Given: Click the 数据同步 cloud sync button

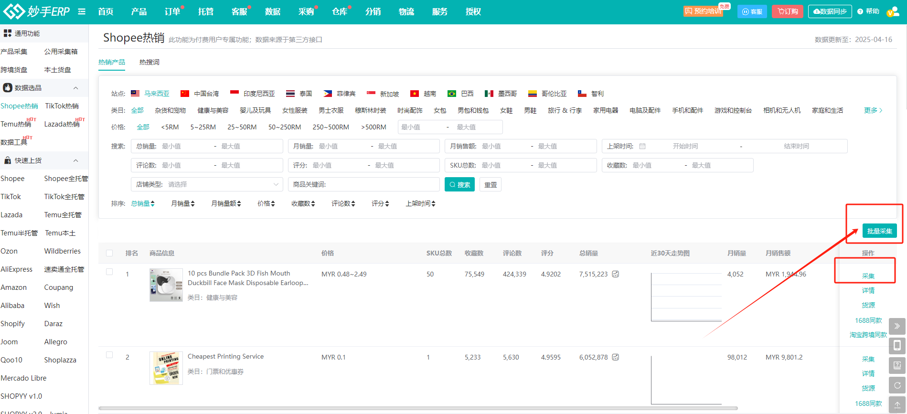Looking at the screenshot, I should 830,11.
